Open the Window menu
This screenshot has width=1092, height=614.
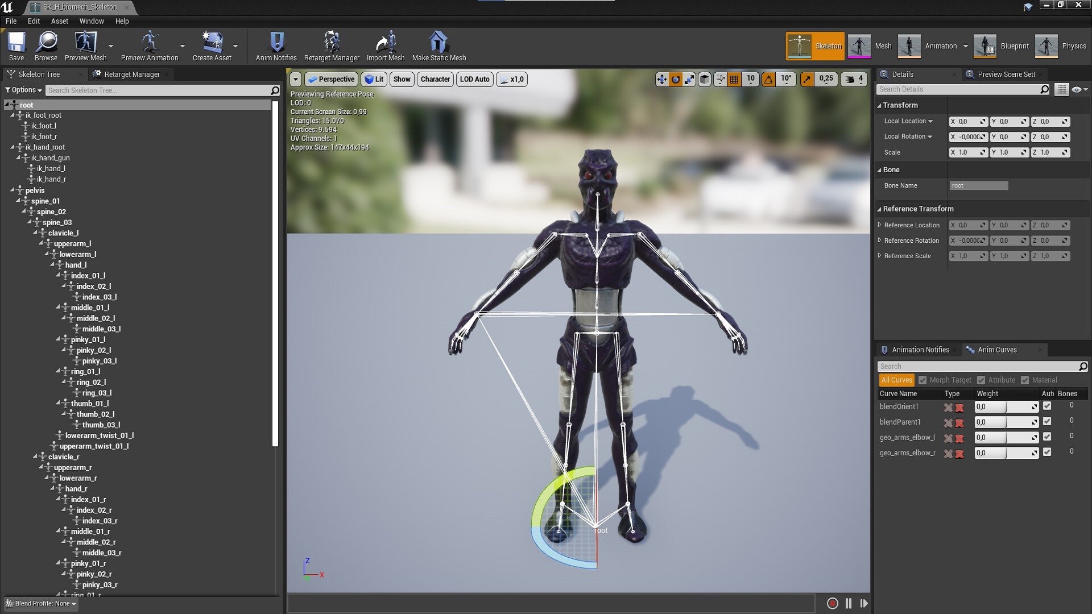91,21
